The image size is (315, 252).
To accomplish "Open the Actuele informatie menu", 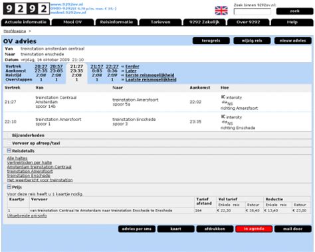I will [26, 22].
